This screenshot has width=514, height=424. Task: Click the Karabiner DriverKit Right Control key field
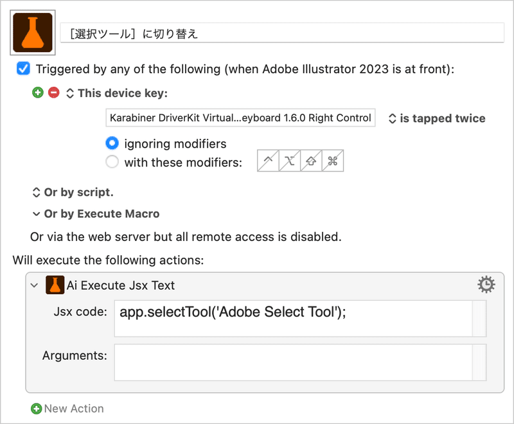(240, 118)
